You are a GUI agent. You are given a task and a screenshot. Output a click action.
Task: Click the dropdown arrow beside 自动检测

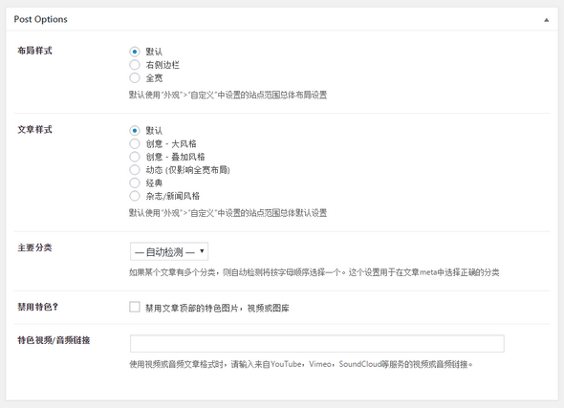pyautogui.click(x=202, y=251)
